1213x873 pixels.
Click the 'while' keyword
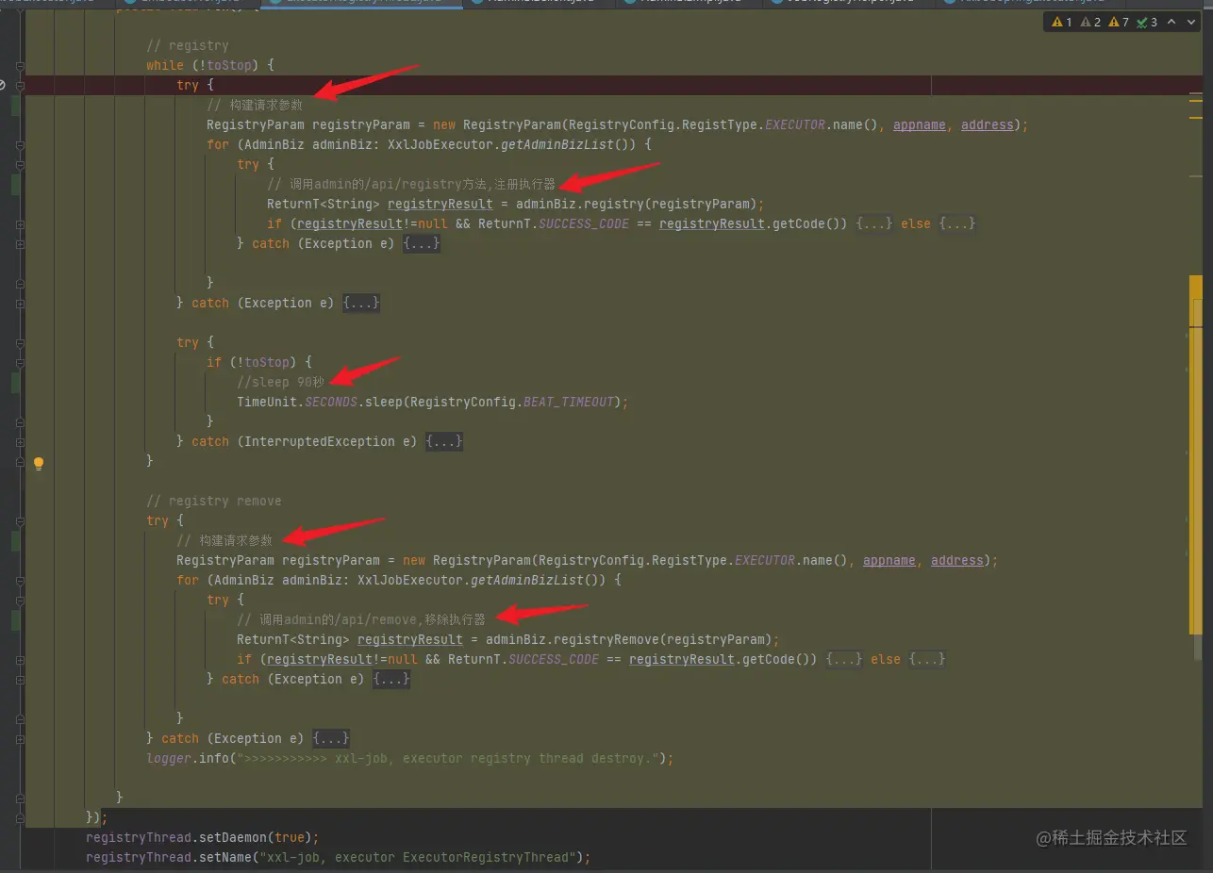point(165,65)
